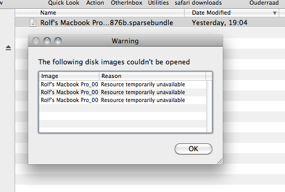Open the safari downloads toolbar folder
The image size is (285, 192).
point(198,3)
